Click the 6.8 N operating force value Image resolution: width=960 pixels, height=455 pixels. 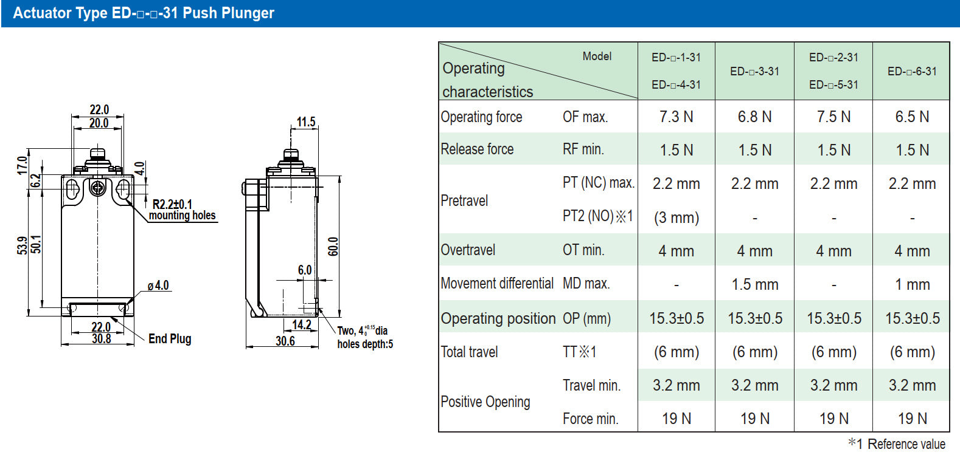pos(754,117)
